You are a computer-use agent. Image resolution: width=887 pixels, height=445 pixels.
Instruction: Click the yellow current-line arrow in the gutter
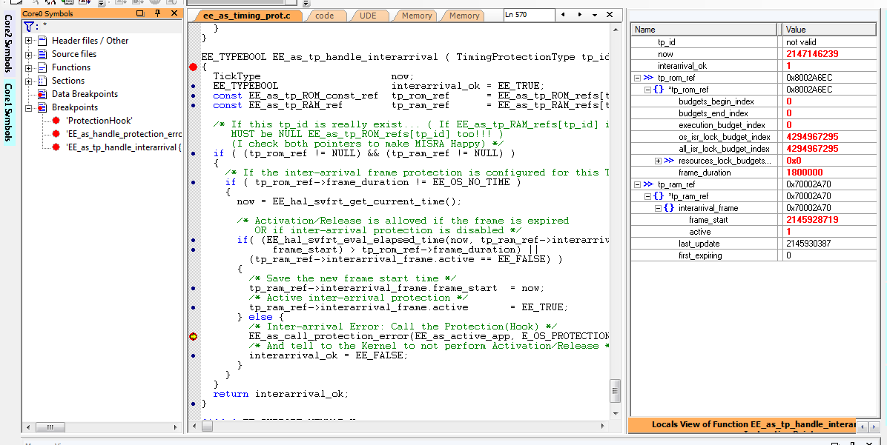194,337
